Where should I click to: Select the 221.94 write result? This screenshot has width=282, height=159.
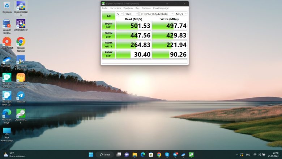click(x=170, y=45)
